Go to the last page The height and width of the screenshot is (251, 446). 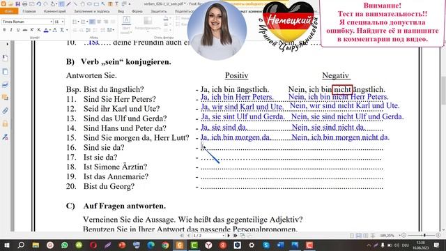[x=236, y=236]
